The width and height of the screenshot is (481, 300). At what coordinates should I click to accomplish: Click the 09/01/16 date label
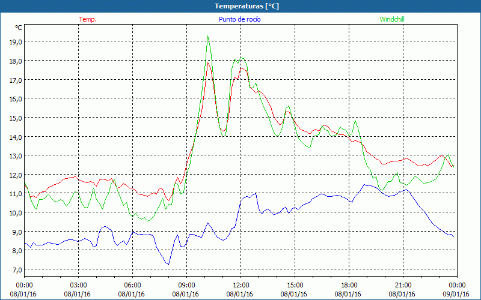(x=456, y=294)
